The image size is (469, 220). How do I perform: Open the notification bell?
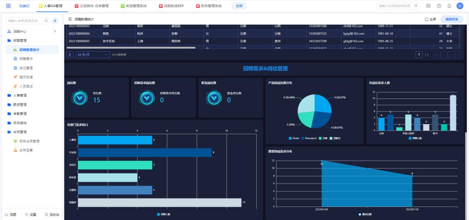(449, 6)
